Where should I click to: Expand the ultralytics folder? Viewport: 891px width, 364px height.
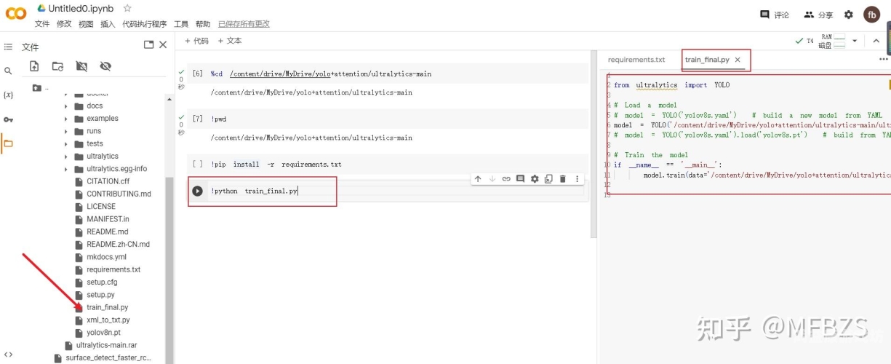tap(65, 156)
